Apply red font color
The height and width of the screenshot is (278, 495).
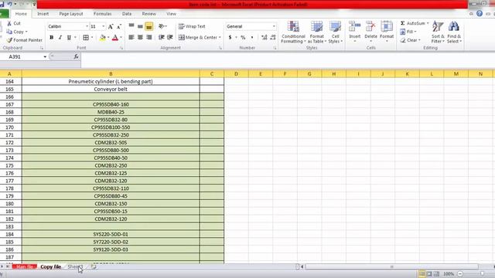pos(115,38)
